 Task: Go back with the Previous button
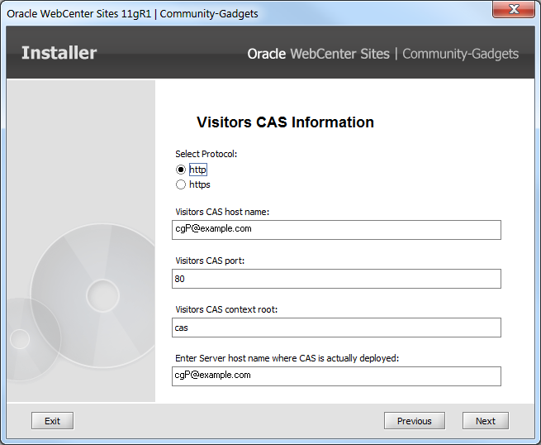pyautogui.click(x=415, y=421)
